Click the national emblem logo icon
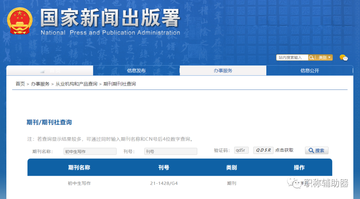 pyautogui.click(x=19, y=21)
